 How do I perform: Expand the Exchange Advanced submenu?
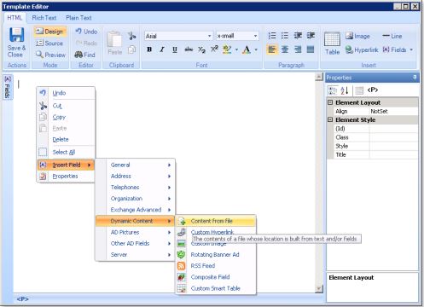(x=135, y=210)
